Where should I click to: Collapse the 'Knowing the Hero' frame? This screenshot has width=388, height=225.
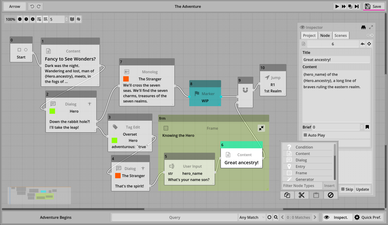(x=261, y=128)
